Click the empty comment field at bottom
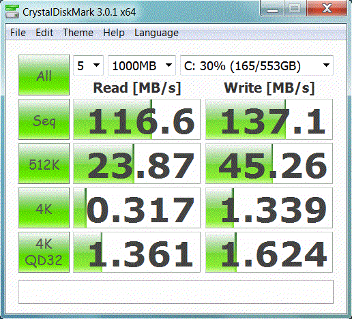The image size is (352, 319). click(x=176, y=292)
